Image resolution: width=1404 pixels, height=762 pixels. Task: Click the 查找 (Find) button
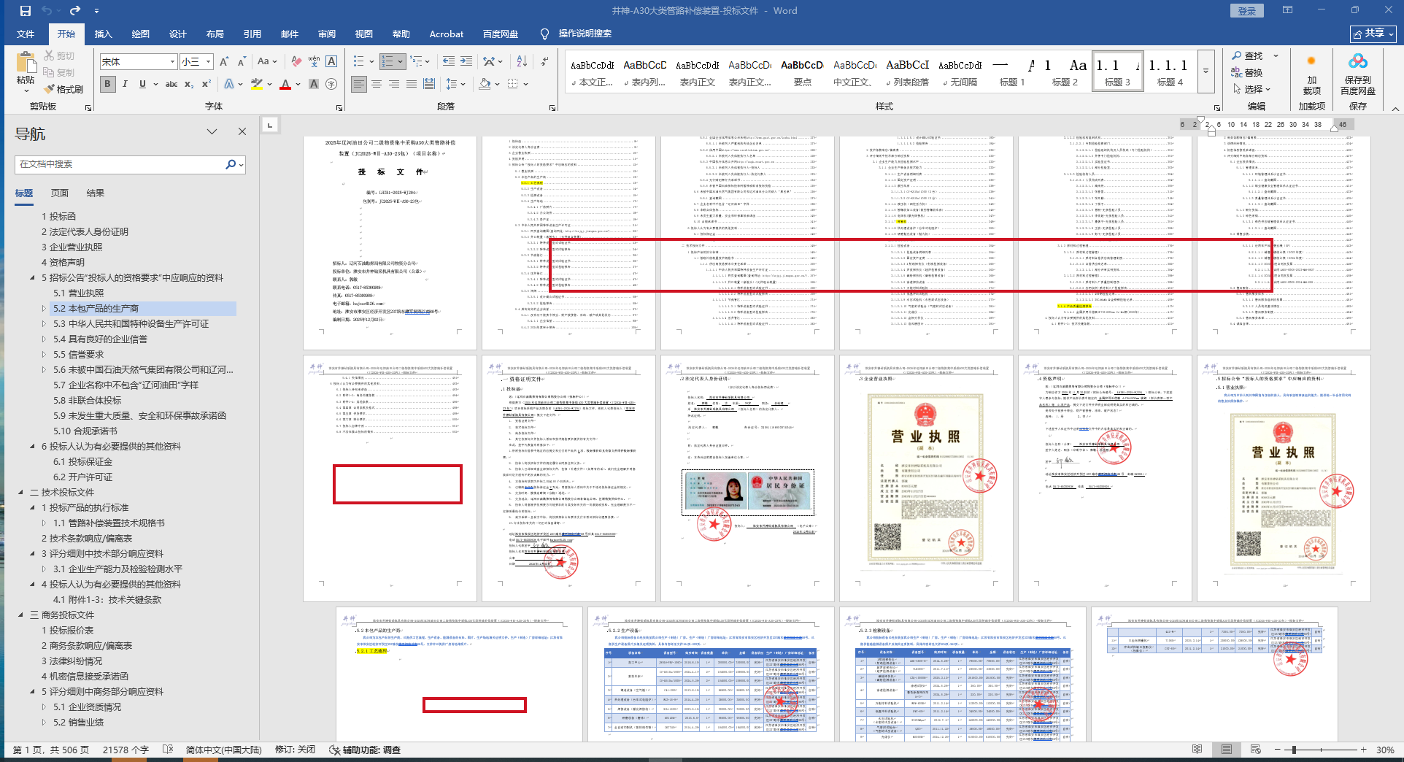coord(1248,55)
